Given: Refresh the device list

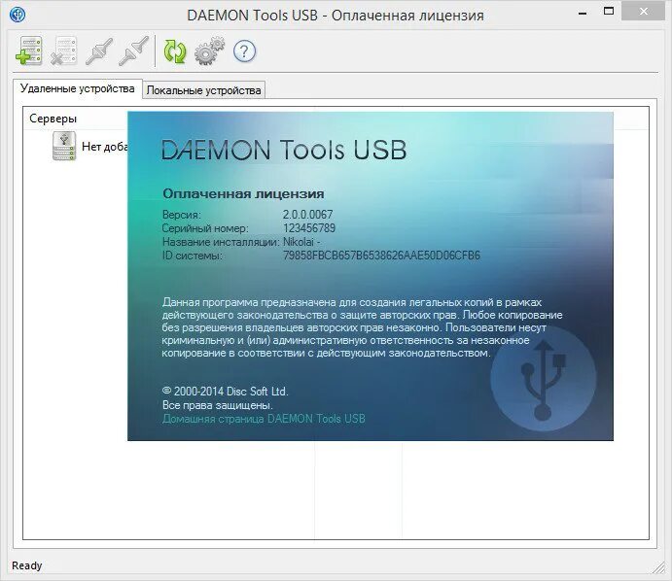Looking at the screenshot, I should click(175, 51).
